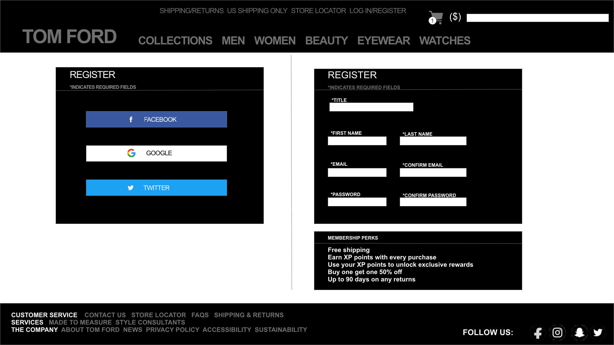Screen dimensions: 614x345
Task: Open the Instagram footer icon
Action: pyautogui.click(x=557, y=333)
